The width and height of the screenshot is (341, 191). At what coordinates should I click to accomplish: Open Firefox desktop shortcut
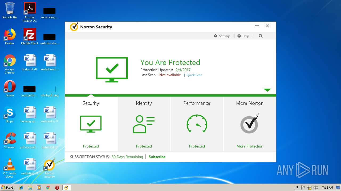coord(10,37)
